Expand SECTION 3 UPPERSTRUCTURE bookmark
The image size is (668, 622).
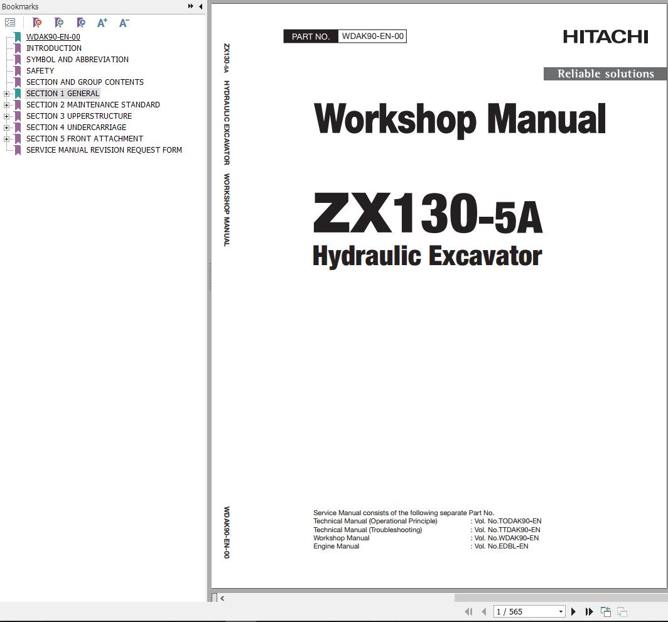tap(6, 116)
